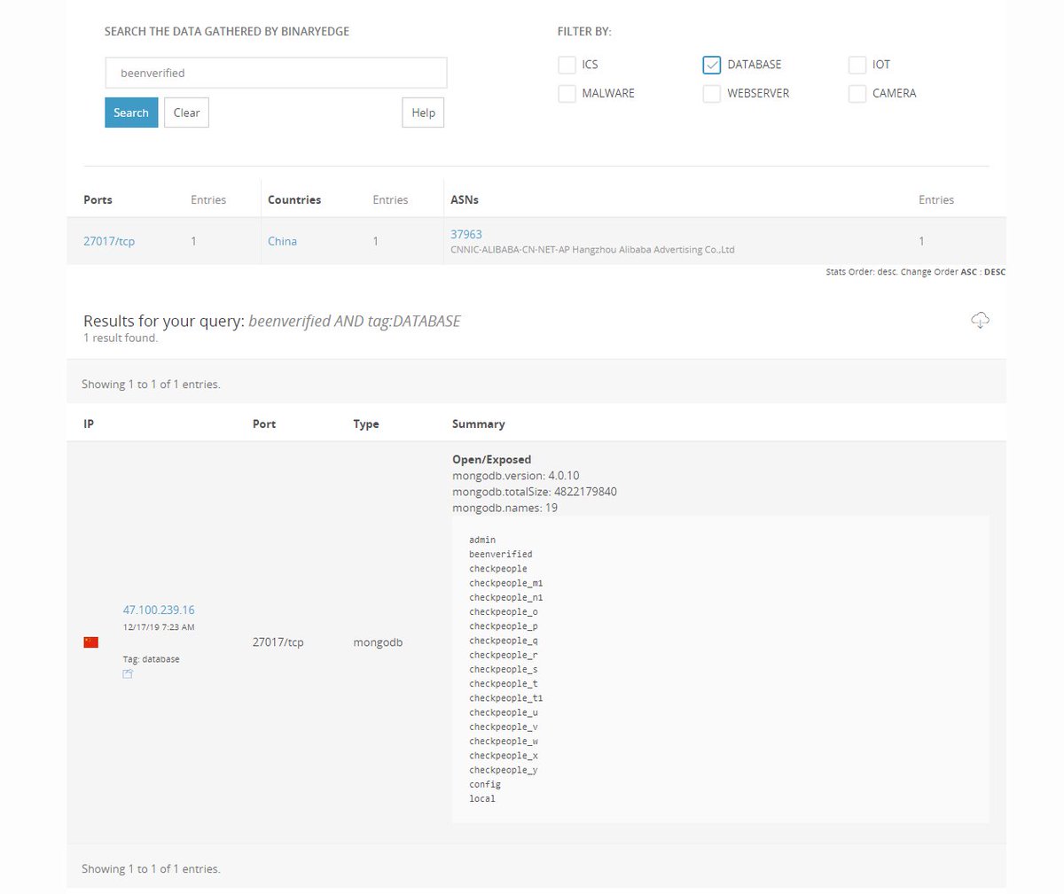Change stats order to DESC
Image resolution: width=1064 pixels, height=894 pixels.
(x=995, y=272)
